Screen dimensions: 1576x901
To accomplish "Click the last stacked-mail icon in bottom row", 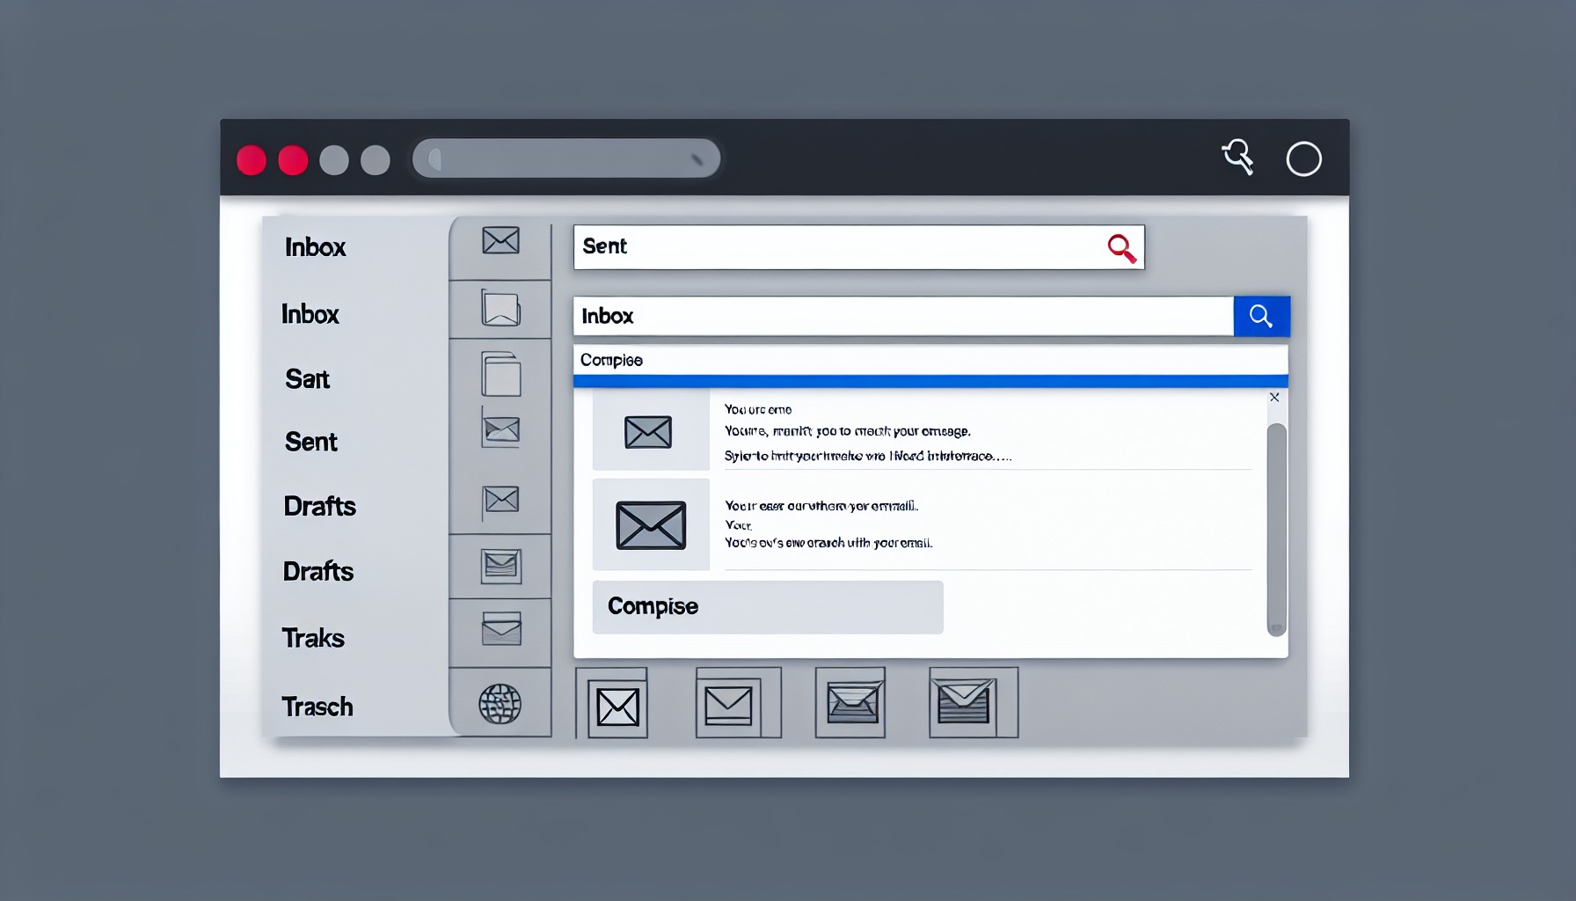I will [x=964, y=703].
